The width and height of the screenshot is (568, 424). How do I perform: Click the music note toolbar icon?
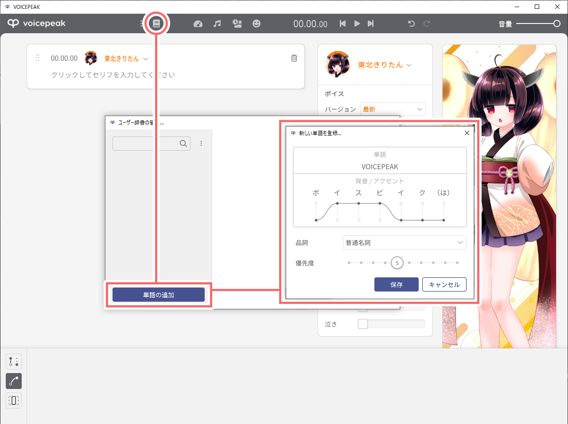217,23
